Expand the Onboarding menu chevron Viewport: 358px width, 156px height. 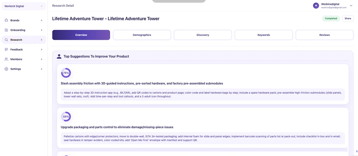pos(41,30)
